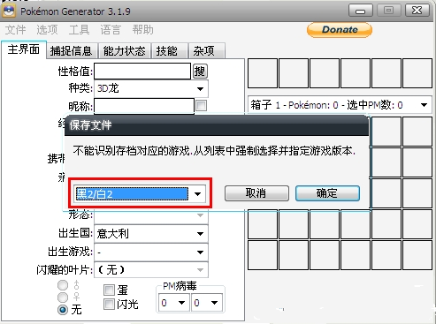
Task: Switch to the 能力状态 tab
Action: coord(124,51)
